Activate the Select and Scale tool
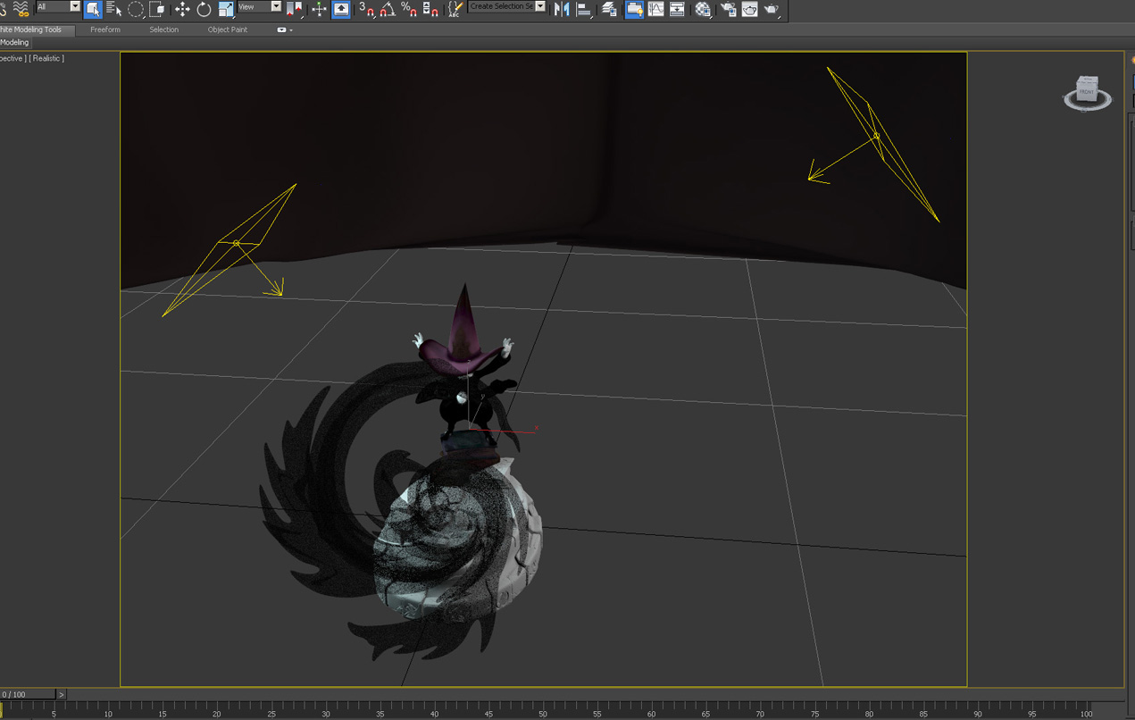 (x=225, y=9)
